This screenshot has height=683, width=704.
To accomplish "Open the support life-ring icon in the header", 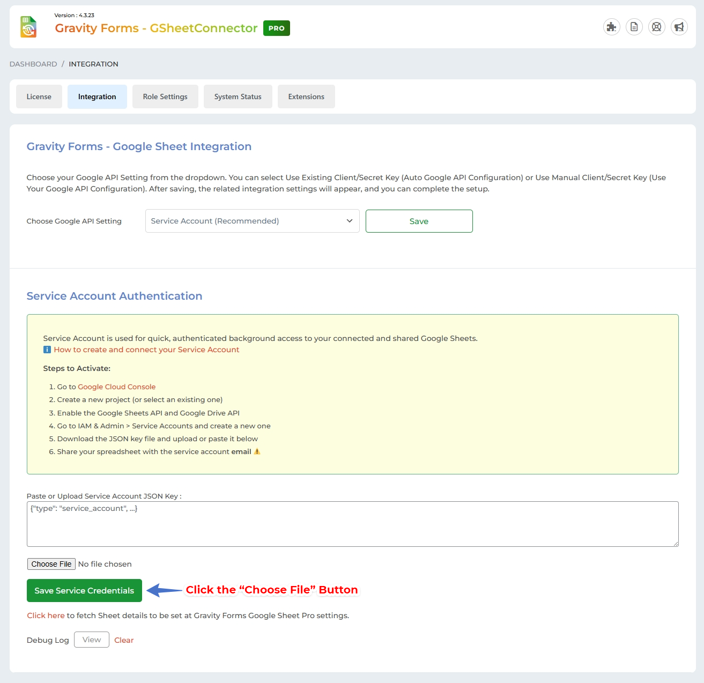I will click(x=656, y=26).
